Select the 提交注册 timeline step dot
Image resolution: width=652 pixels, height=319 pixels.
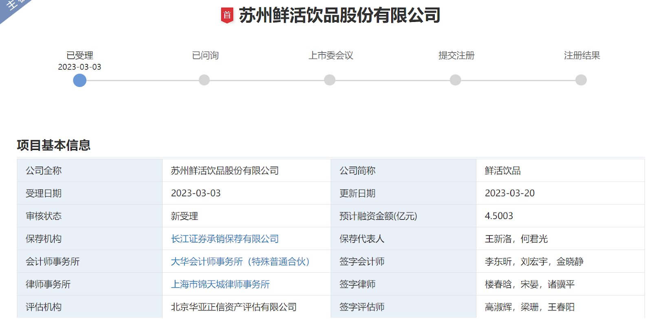pyautogui.click(x=455, y=80)
